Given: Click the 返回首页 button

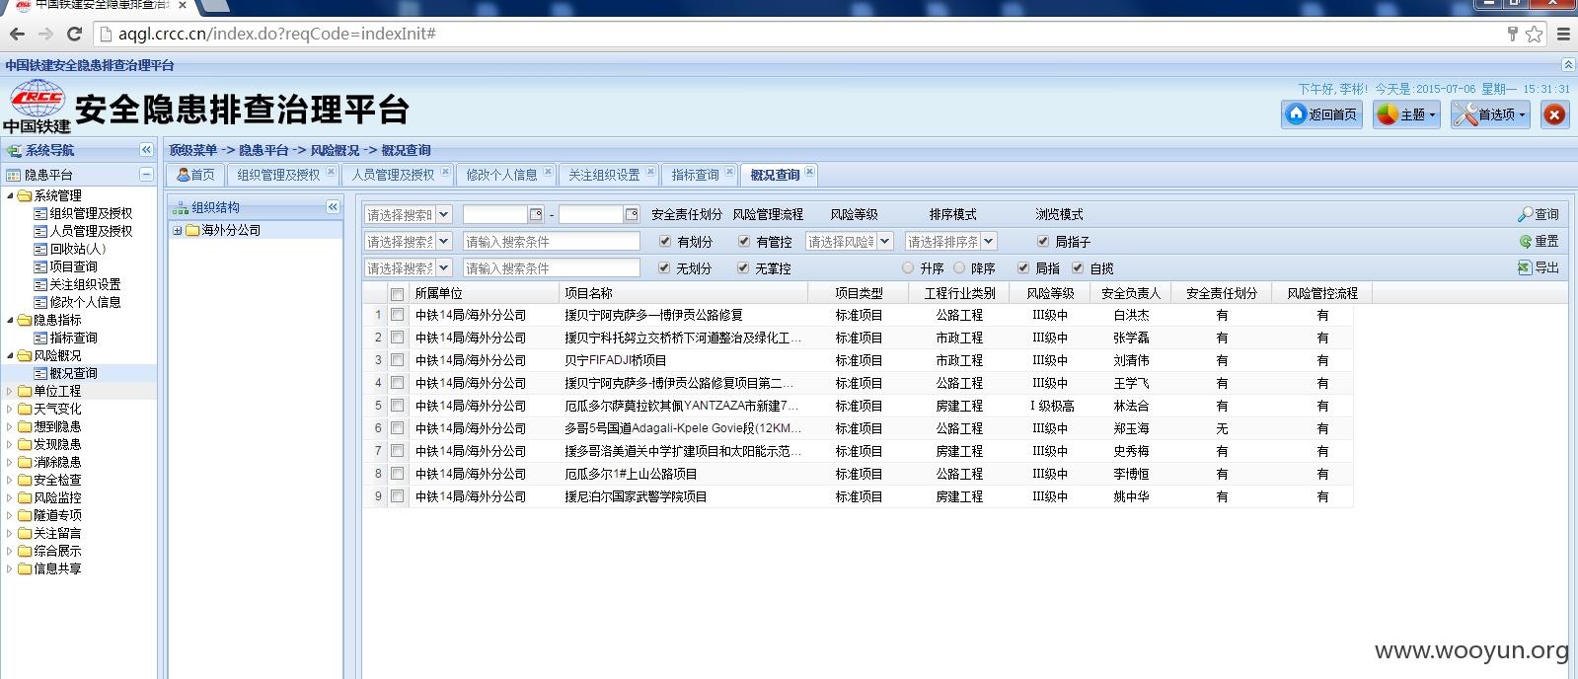Looking at the screenshot, I should pyautogui.click(x=1321, y=114).
